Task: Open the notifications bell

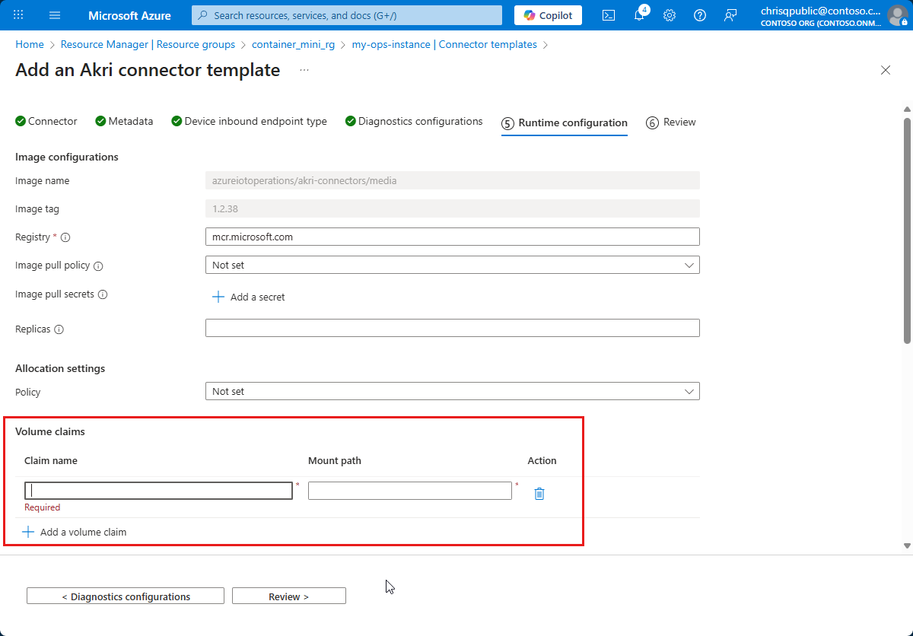Action: click(x=640, y=15)
